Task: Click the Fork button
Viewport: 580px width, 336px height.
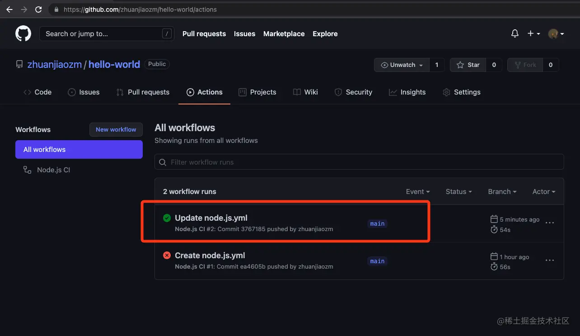Action: [x=525, y=65]
